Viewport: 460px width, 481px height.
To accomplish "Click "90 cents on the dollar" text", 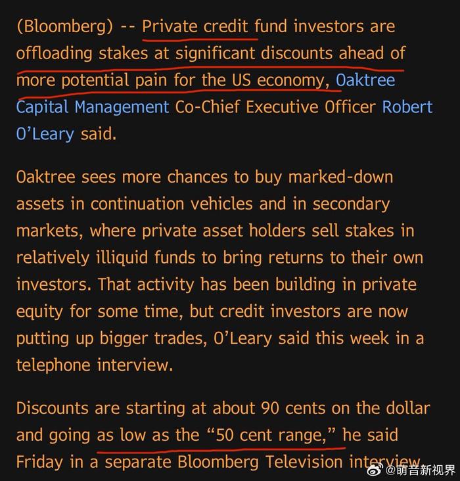I will tap(346, 408).
